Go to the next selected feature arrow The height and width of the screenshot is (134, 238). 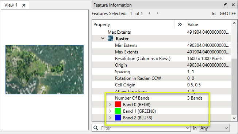158,14
